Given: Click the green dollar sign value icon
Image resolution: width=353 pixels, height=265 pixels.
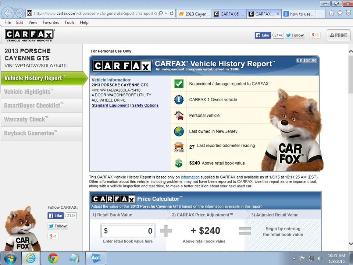Looking at the screenshot, I should coord(179,163).
